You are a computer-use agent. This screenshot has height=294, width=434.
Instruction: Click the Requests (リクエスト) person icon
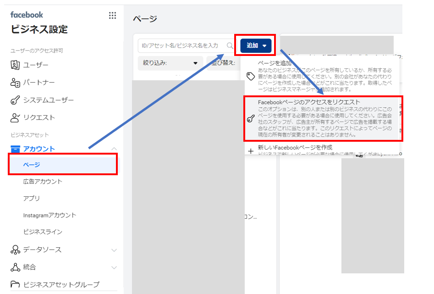click(15, 117)
